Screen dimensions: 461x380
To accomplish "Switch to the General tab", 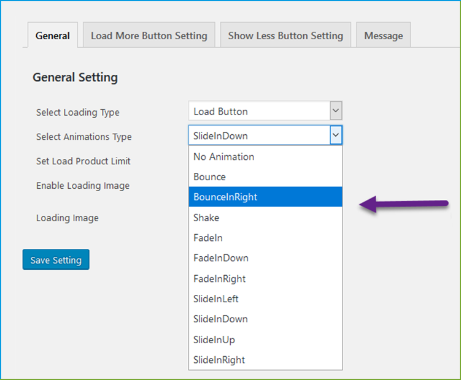I will pyautogui.click(x=52, y=36).
